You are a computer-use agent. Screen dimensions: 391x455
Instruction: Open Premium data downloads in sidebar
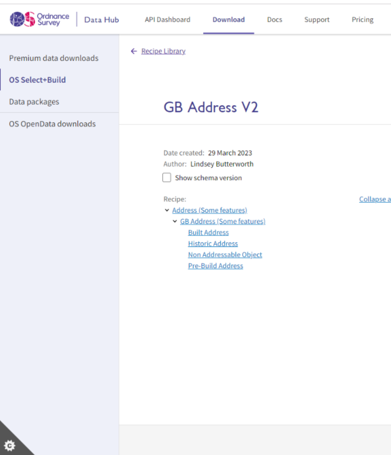point(54,58)
